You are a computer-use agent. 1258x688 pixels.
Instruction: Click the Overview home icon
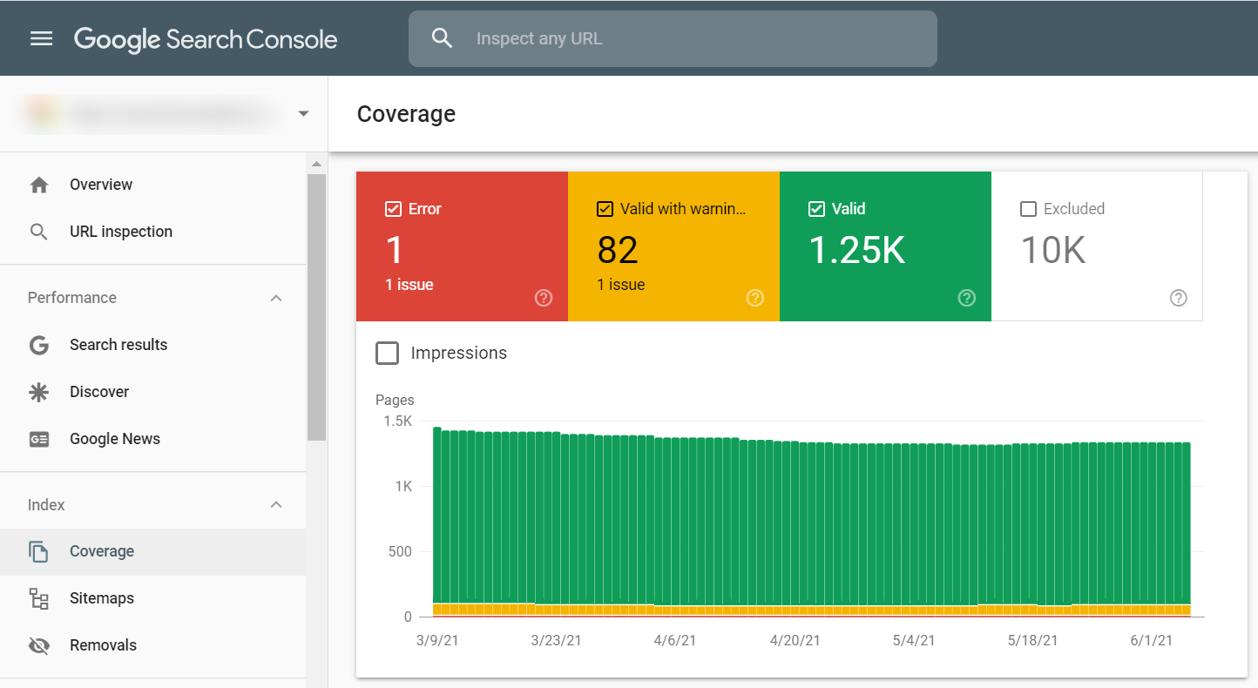[38, 185]
